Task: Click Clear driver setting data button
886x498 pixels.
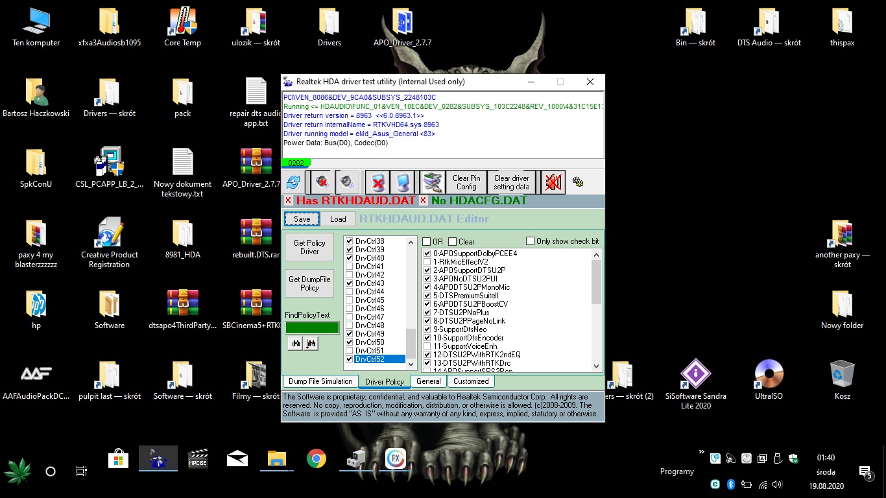Action: point(512,182)
